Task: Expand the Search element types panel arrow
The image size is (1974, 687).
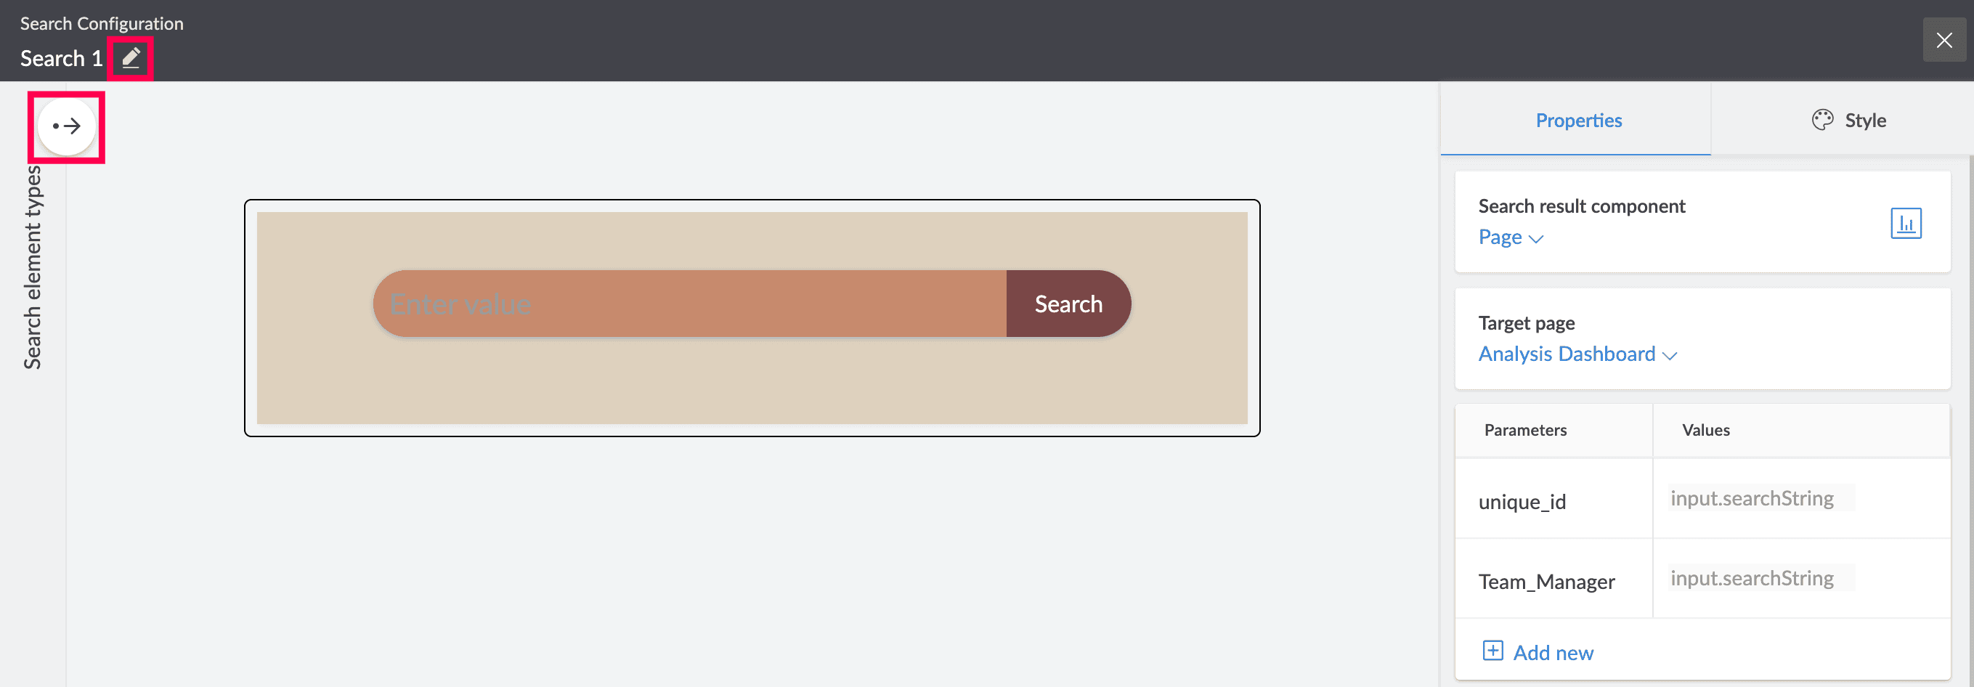Action: click(67, 126)
